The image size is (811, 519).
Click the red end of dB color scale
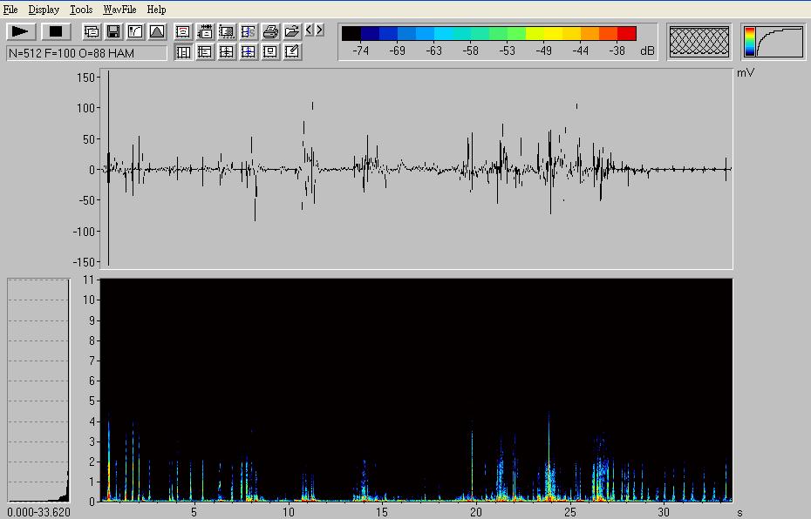pos(626,34)
